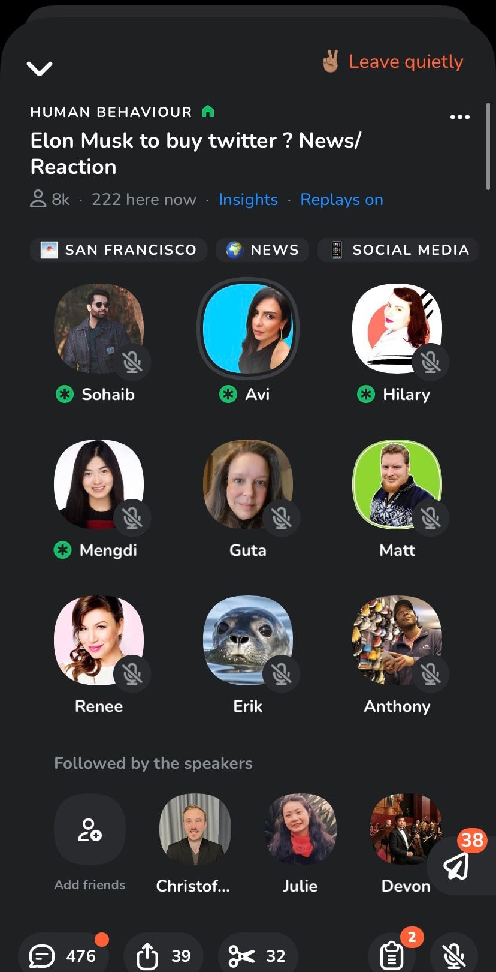Tap the scissors clips icon showing 32
The width and height of the screenshot is (496, 972).
coord(258,955)
